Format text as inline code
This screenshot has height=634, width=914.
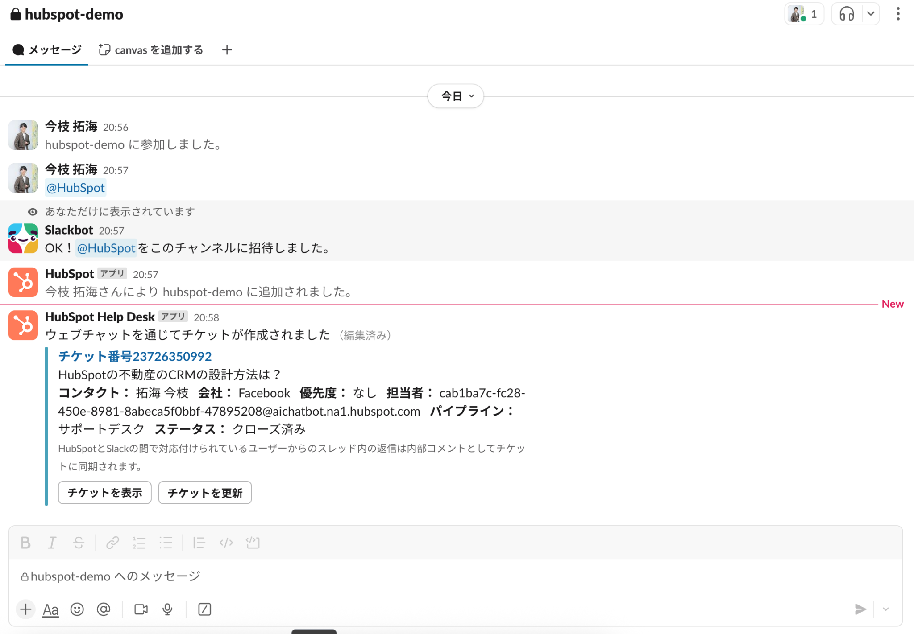(x=226, y=543)
